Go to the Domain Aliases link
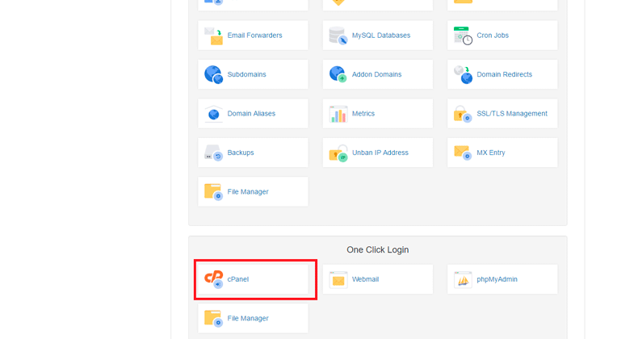Viewport: 617px width, 339px height. [251, 114]
